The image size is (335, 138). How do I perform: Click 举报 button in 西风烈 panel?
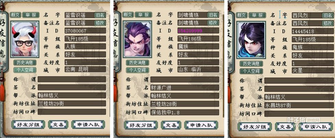pyautogui.click(x=258, y=15)
